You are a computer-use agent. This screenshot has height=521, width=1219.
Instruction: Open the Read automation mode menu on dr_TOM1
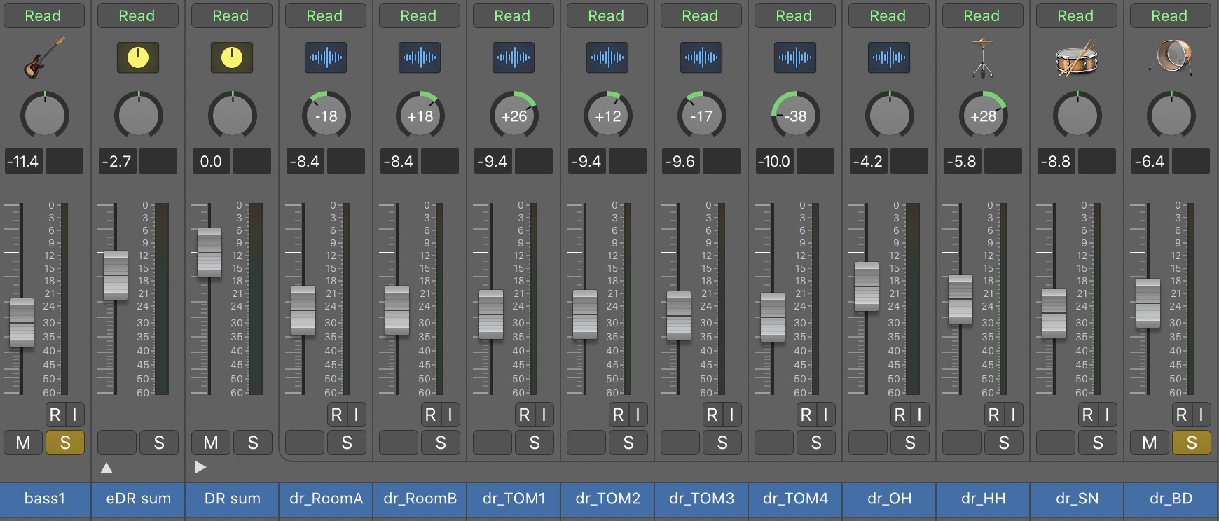point(513,15)
